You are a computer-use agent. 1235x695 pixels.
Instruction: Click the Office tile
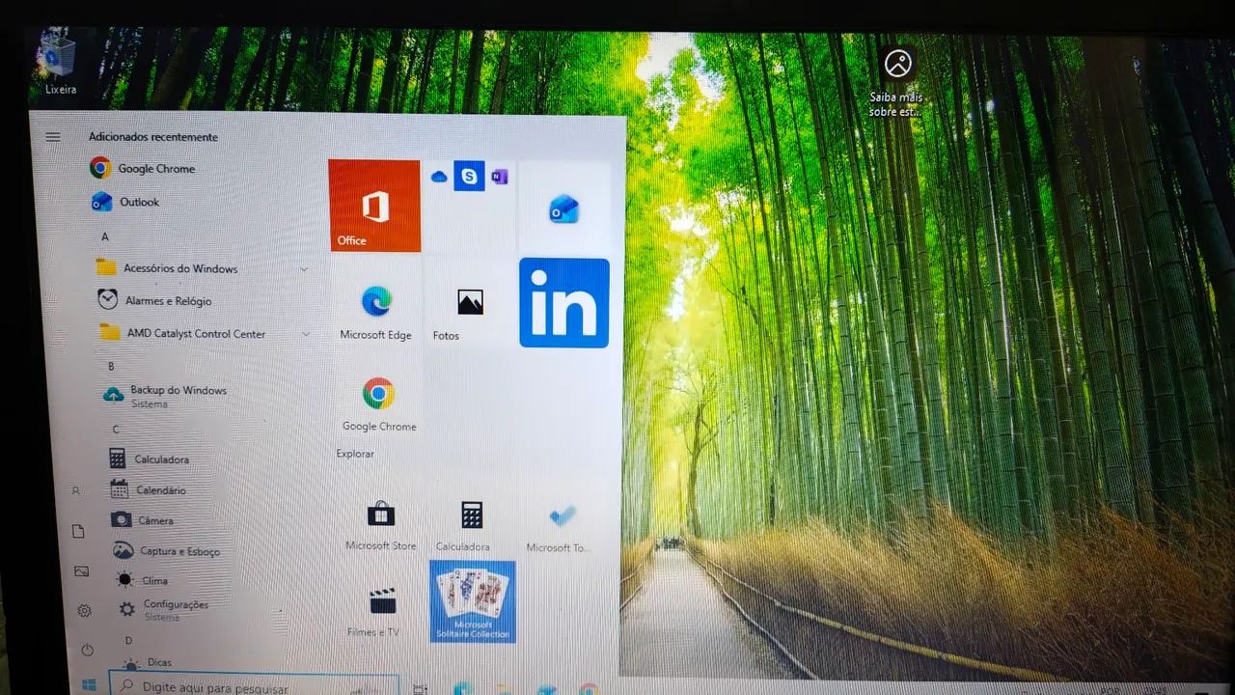click(x=374, y=206)
